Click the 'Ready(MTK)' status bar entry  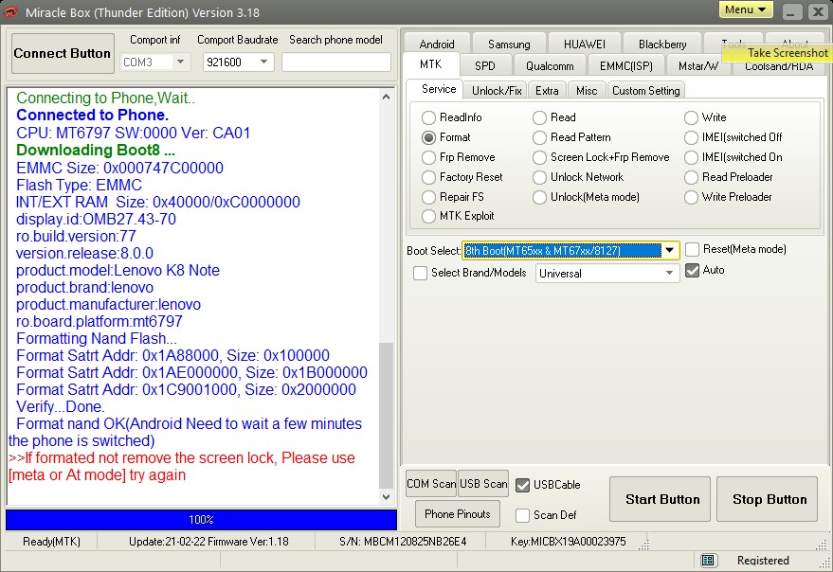[51, 542]
